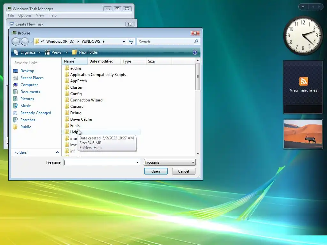Image resolution: width=327 pixels, height=245 pixels.
Task: Click the double chevron at address bar start
Action: click(x=42, y=41)
